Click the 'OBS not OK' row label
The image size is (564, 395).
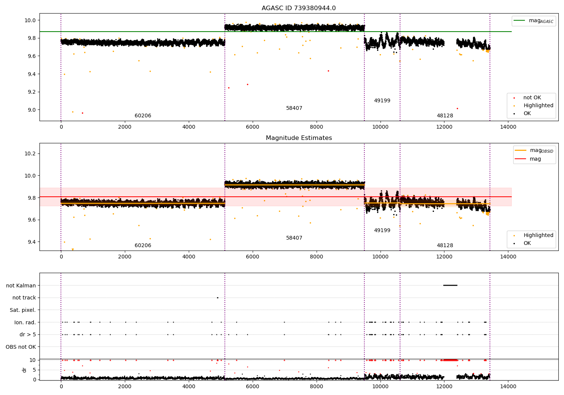click(21, 347)
